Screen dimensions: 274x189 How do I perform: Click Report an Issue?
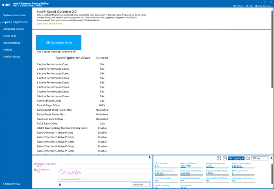pyautogui.click(x=263, y=6)
